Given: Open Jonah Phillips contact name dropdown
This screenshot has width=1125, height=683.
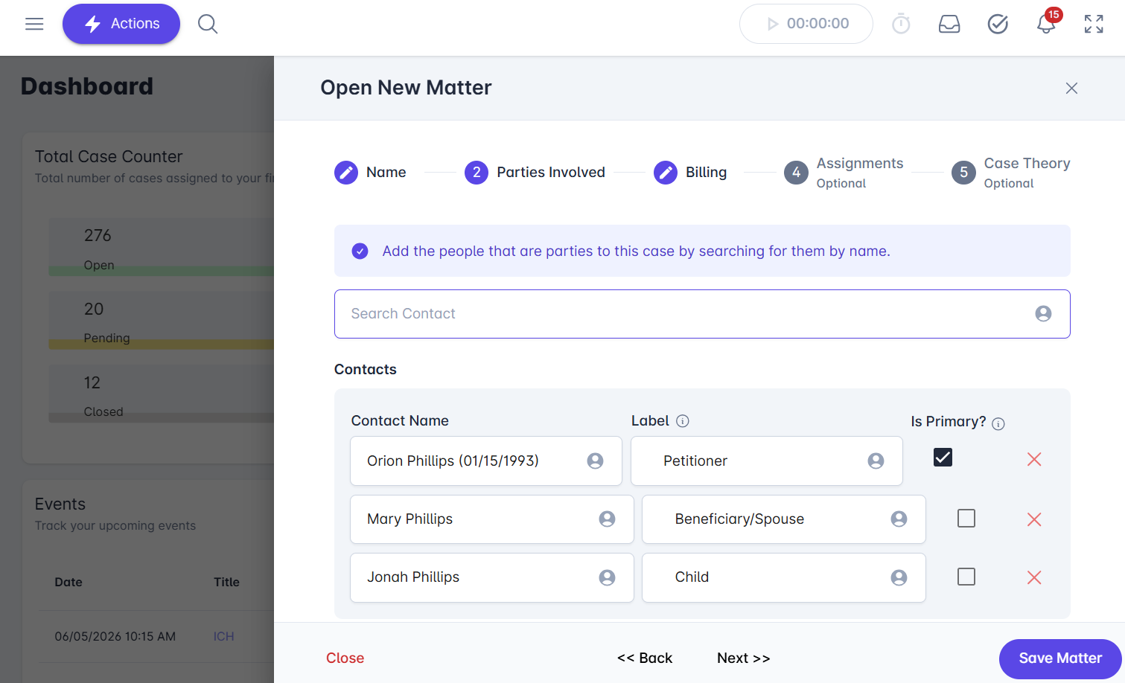Looking at the screenshot, I should click(x=492, y=577).
